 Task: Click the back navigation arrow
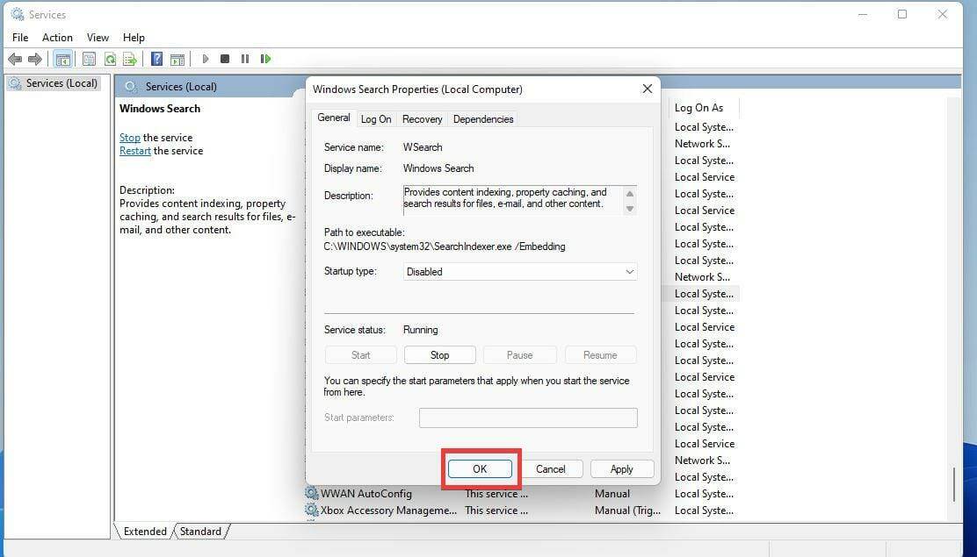(16, 59)
